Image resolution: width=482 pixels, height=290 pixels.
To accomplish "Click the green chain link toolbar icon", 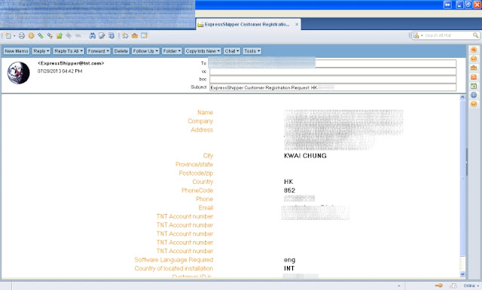I will click(x=40, y=35).
